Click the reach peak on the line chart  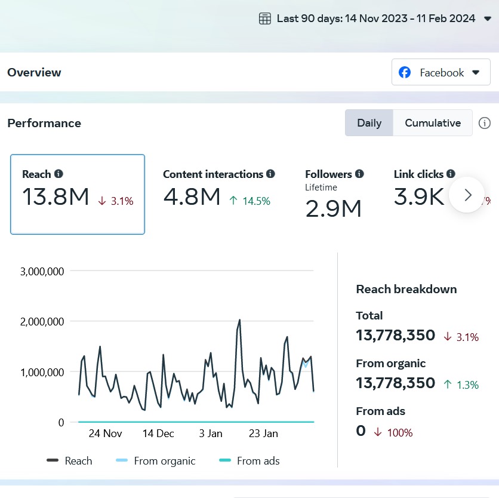pos(239,320)
